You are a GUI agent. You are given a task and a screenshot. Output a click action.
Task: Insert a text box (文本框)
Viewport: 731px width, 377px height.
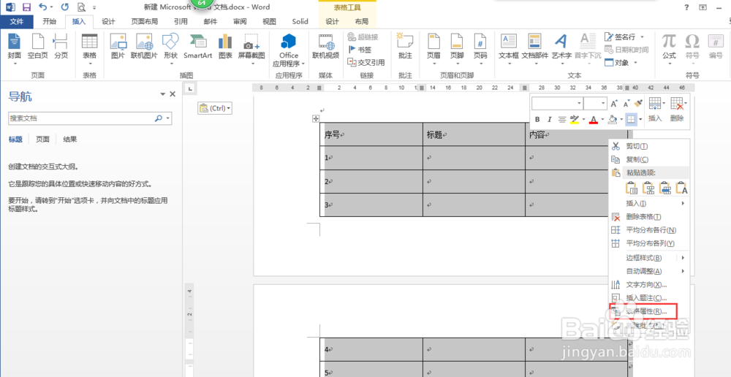tap(509, 50)
